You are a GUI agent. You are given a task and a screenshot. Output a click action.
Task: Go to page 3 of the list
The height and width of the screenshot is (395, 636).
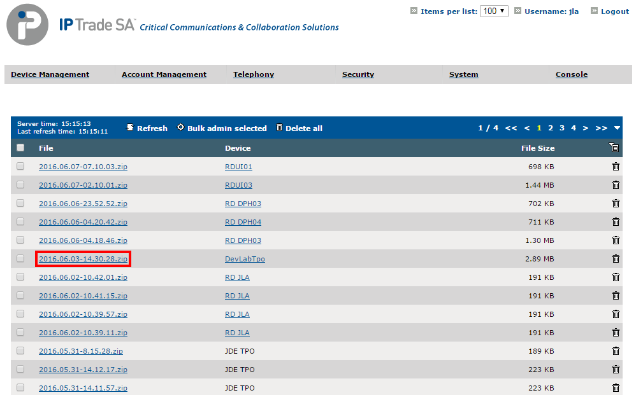(562, 128)
